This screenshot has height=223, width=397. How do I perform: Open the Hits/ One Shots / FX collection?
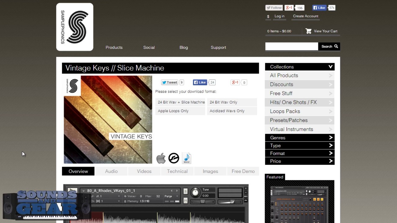click(x=300, y=103)
